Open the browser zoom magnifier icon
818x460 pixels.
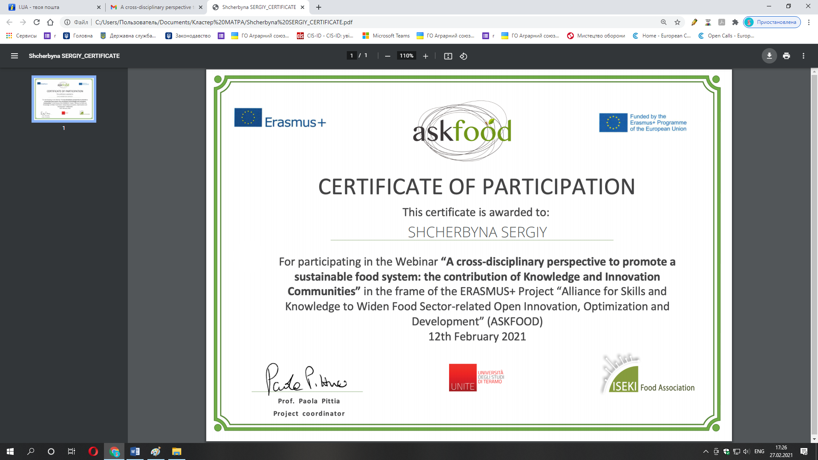[664, 22]
